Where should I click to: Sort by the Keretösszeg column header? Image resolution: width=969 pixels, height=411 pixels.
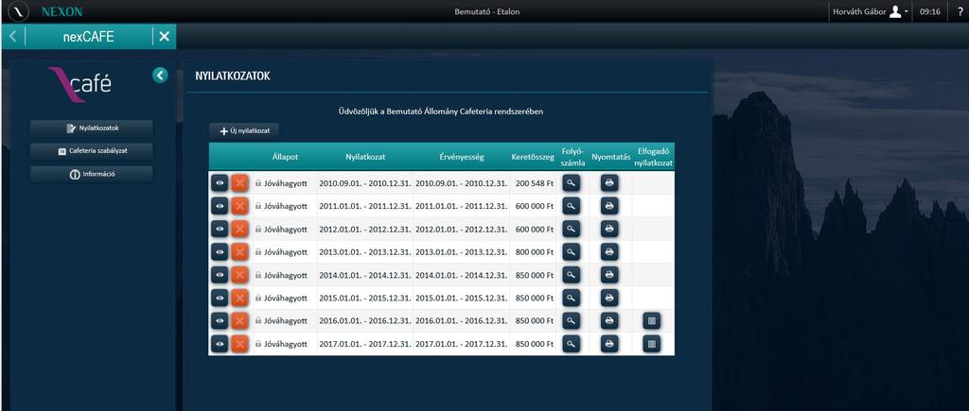pos(533,157)
